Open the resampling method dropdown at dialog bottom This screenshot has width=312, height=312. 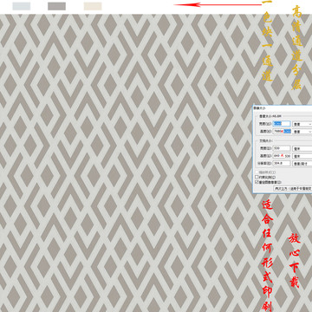(293, 188)
